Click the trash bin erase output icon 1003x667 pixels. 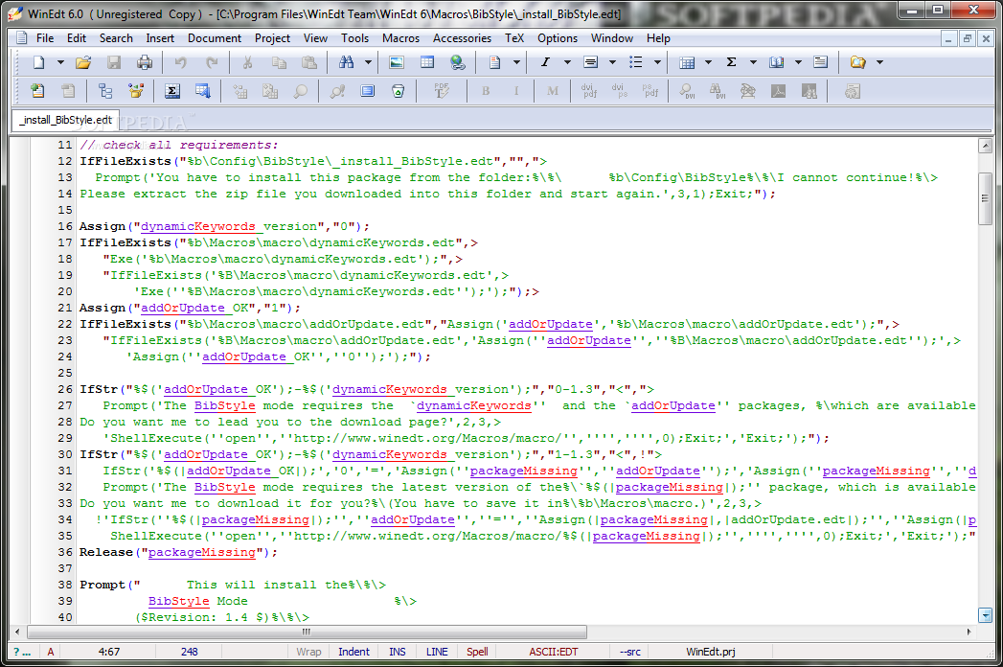pyautogui.click(x=398, y=92)
